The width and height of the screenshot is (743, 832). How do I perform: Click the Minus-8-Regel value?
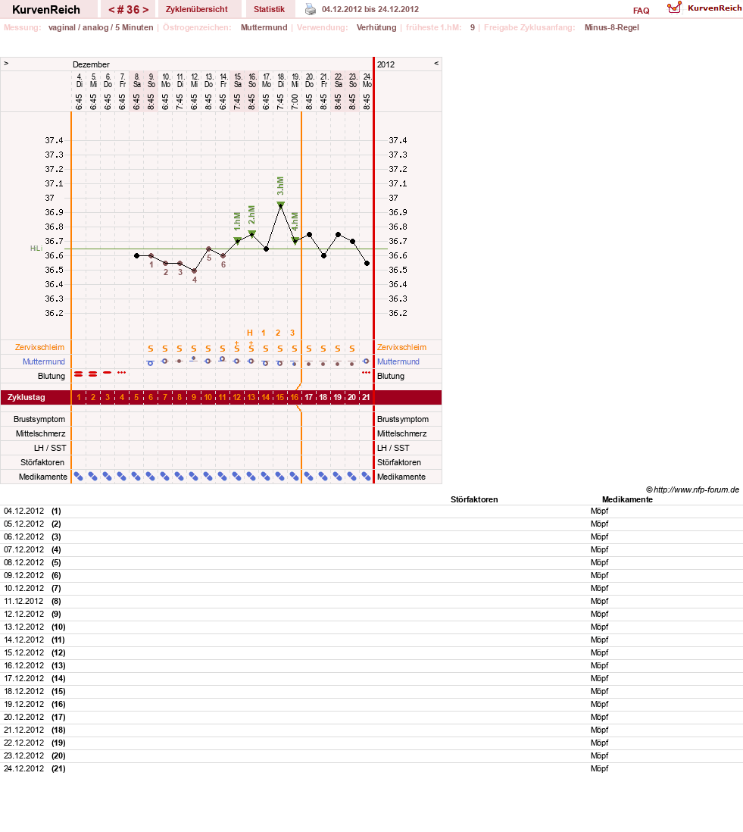coord(611,27)
